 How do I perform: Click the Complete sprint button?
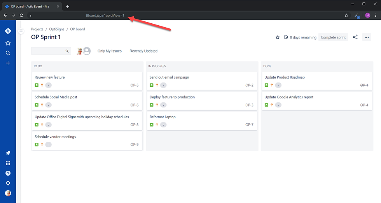click(333, 37)
